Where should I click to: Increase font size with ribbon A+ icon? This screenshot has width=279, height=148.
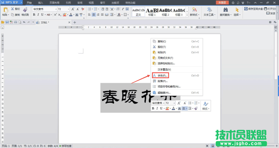(73, 9)
